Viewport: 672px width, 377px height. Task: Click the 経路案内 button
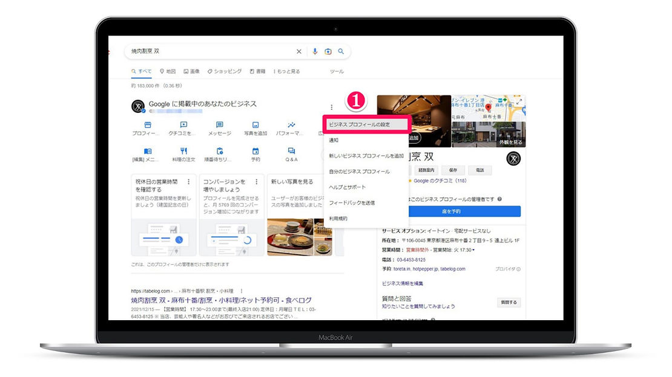[426, 170]
